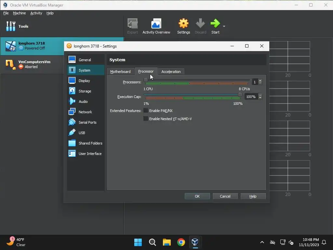Decrease Execution Cap with down arrow
Screen dimensions: 333x250
click(x=260, y=98)
